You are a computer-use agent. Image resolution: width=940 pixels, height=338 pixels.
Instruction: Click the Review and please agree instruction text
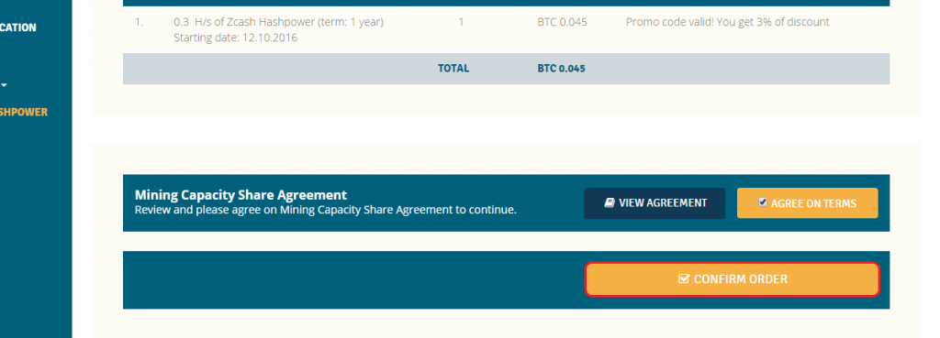[325, 210]
